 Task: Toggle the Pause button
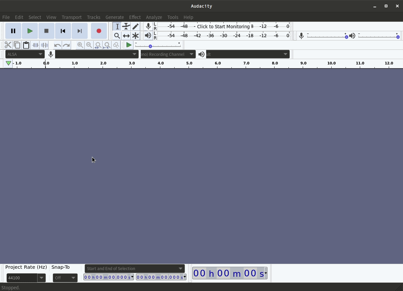(13, 31)
